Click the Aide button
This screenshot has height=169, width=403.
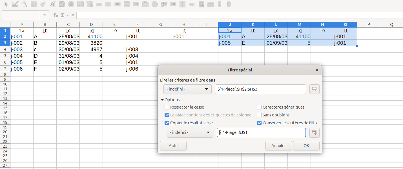[x=173, y=146]
